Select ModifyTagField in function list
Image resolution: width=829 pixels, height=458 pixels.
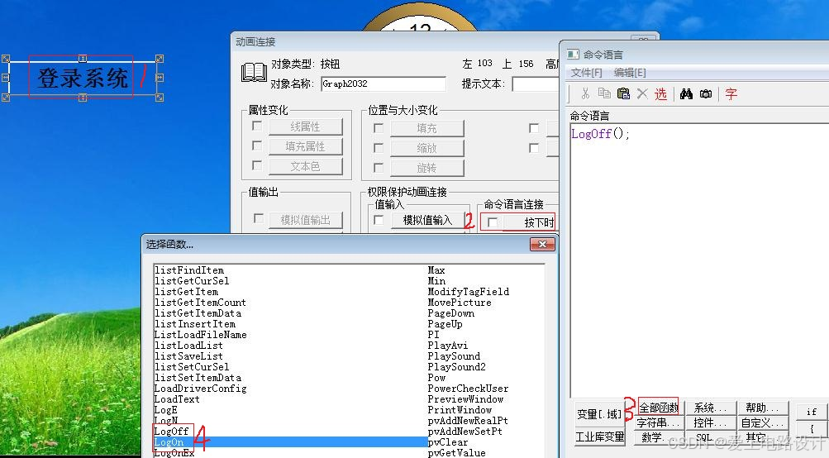(469, 292)
